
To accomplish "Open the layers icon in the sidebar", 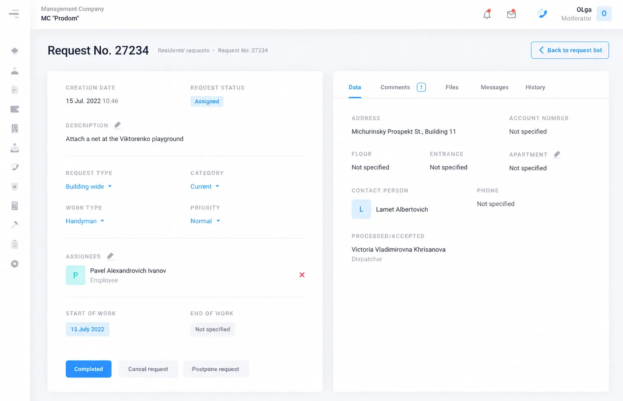I will (15, 51).
